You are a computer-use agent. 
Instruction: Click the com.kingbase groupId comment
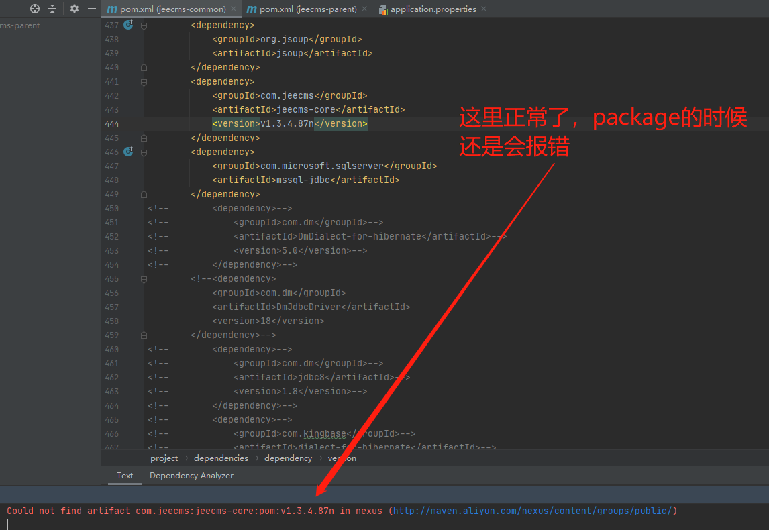tap(324, 433)
